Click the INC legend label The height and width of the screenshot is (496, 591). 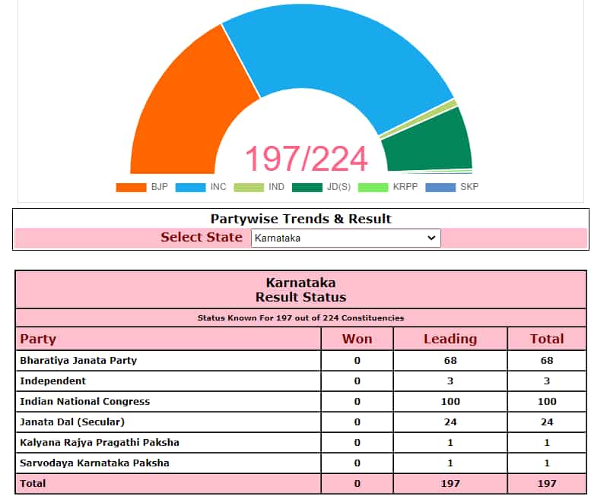(218, 187)
